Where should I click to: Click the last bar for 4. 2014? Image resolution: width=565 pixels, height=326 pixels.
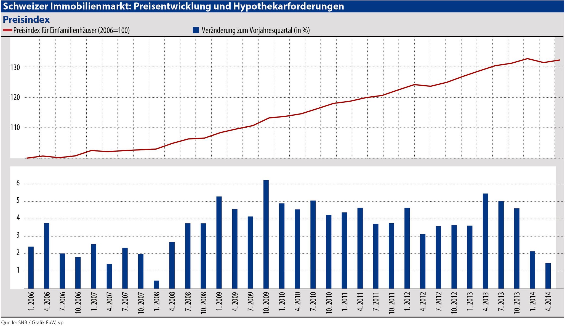click(548, 276)
